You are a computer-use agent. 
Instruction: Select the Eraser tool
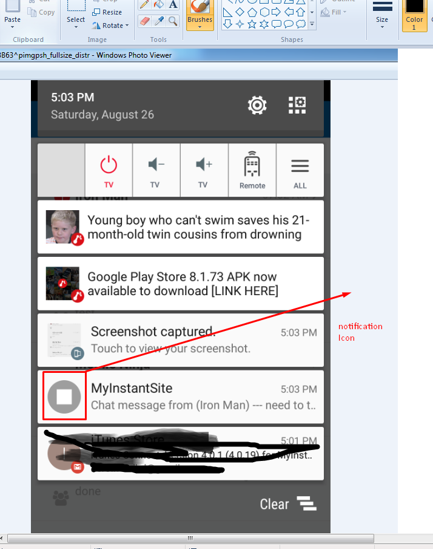point(144,21)
